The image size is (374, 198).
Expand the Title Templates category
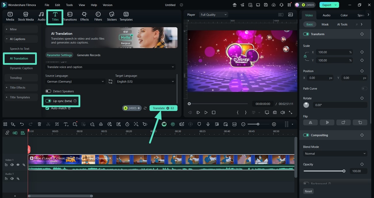[x=20, y=97]
